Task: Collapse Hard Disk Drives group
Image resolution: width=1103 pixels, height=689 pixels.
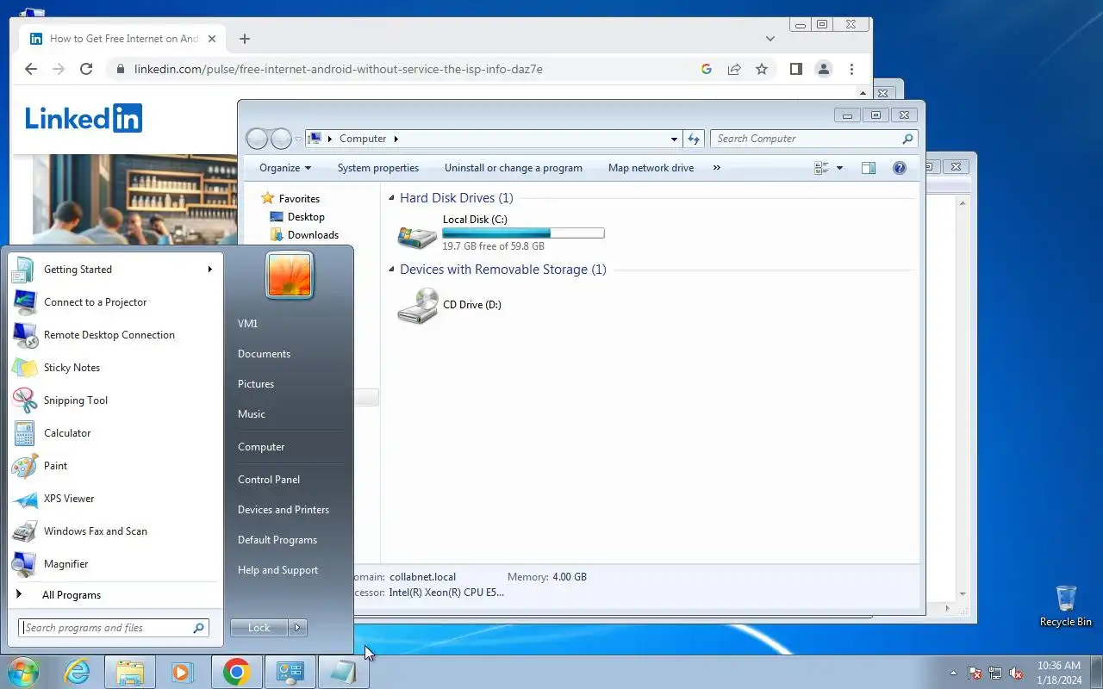Action: pyautogui.click(x=392, y=198)
